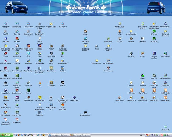Click the taskbar clock
This screenshot has height=137, width=172.
[x=168, y=135]
